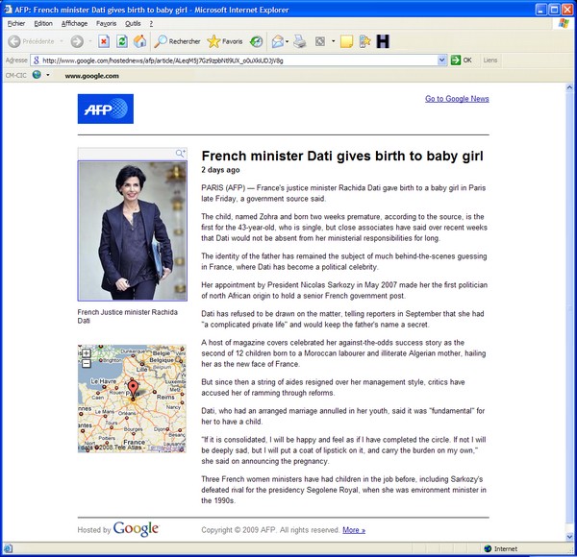Click the red map marker on Paris
This screenshot has width=577, height=557.
coord(133,389)
